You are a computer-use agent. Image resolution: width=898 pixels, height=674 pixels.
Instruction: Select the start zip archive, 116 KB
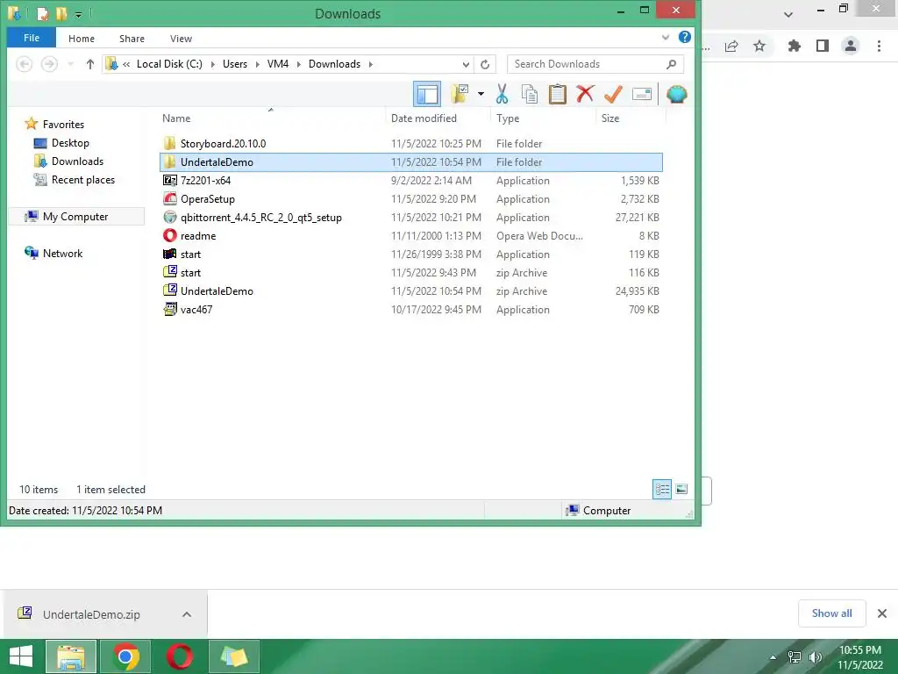(x=410, y=273)
